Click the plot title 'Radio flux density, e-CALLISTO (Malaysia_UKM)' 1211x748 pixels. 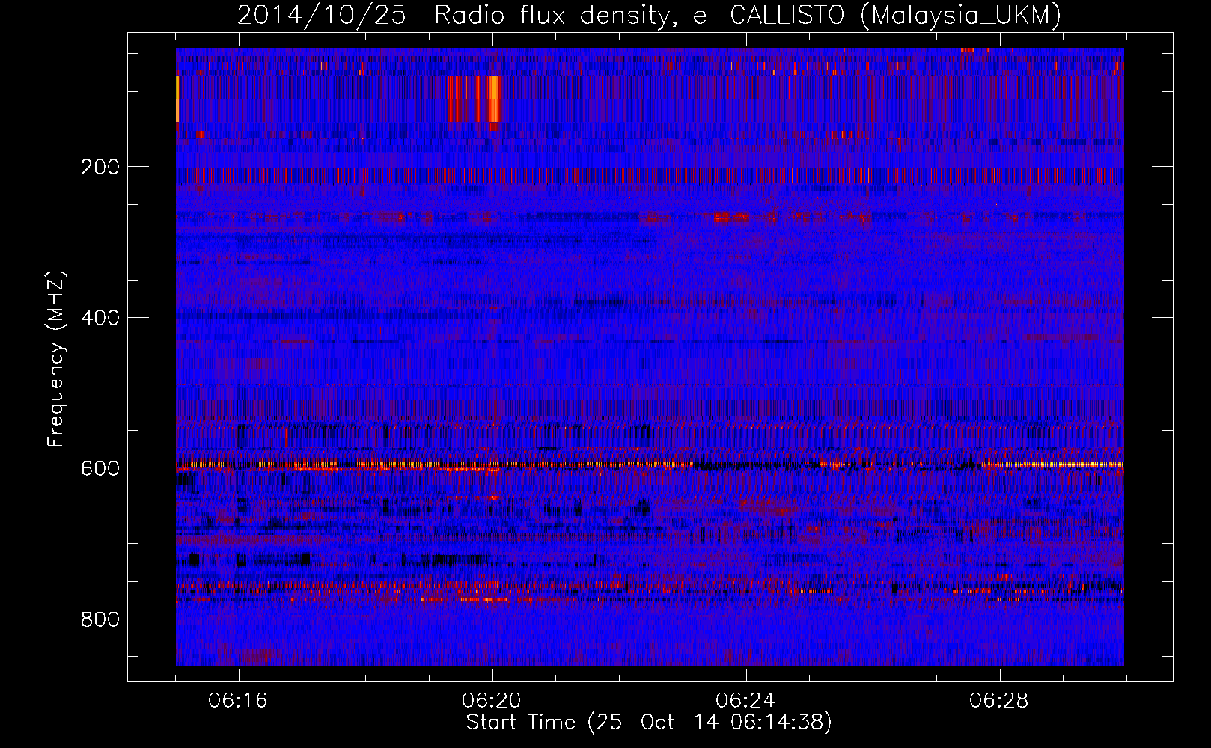coord(747,16)
